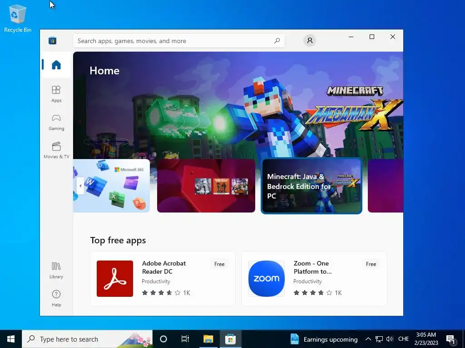Click the Home page heading text
This screenshot has width=465, height=348.
click(104, 71)
